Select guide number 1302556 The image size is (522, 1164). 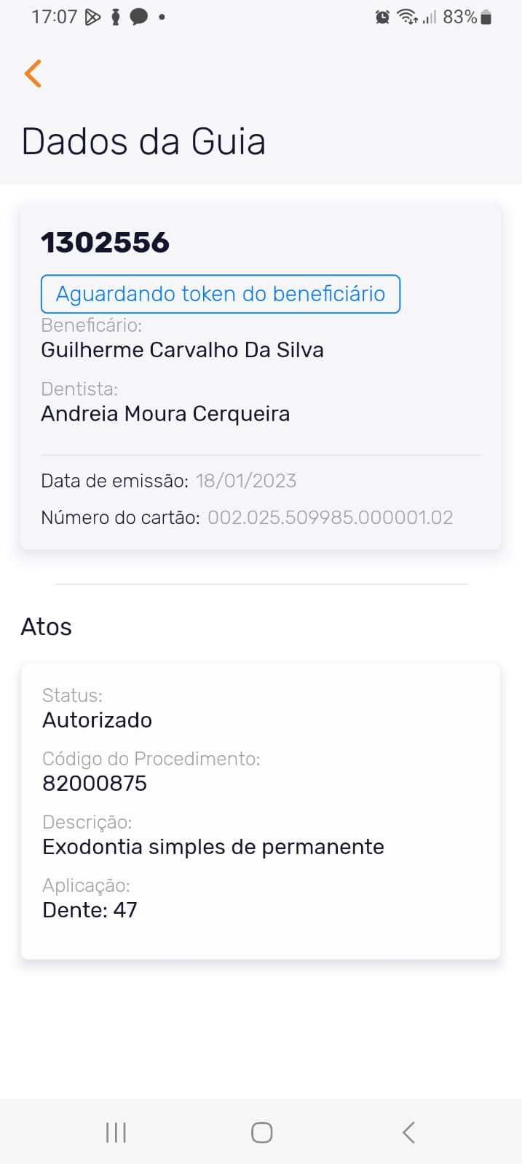point(105,243)
